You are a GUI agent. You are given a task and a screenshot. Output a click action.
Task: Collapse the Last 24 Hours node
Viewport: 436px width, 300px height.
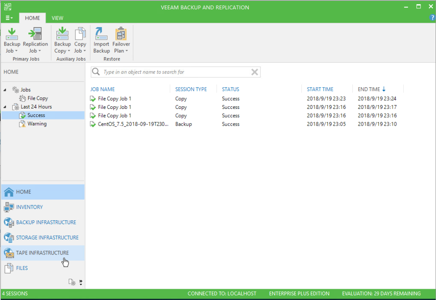(x=5, y=107)
